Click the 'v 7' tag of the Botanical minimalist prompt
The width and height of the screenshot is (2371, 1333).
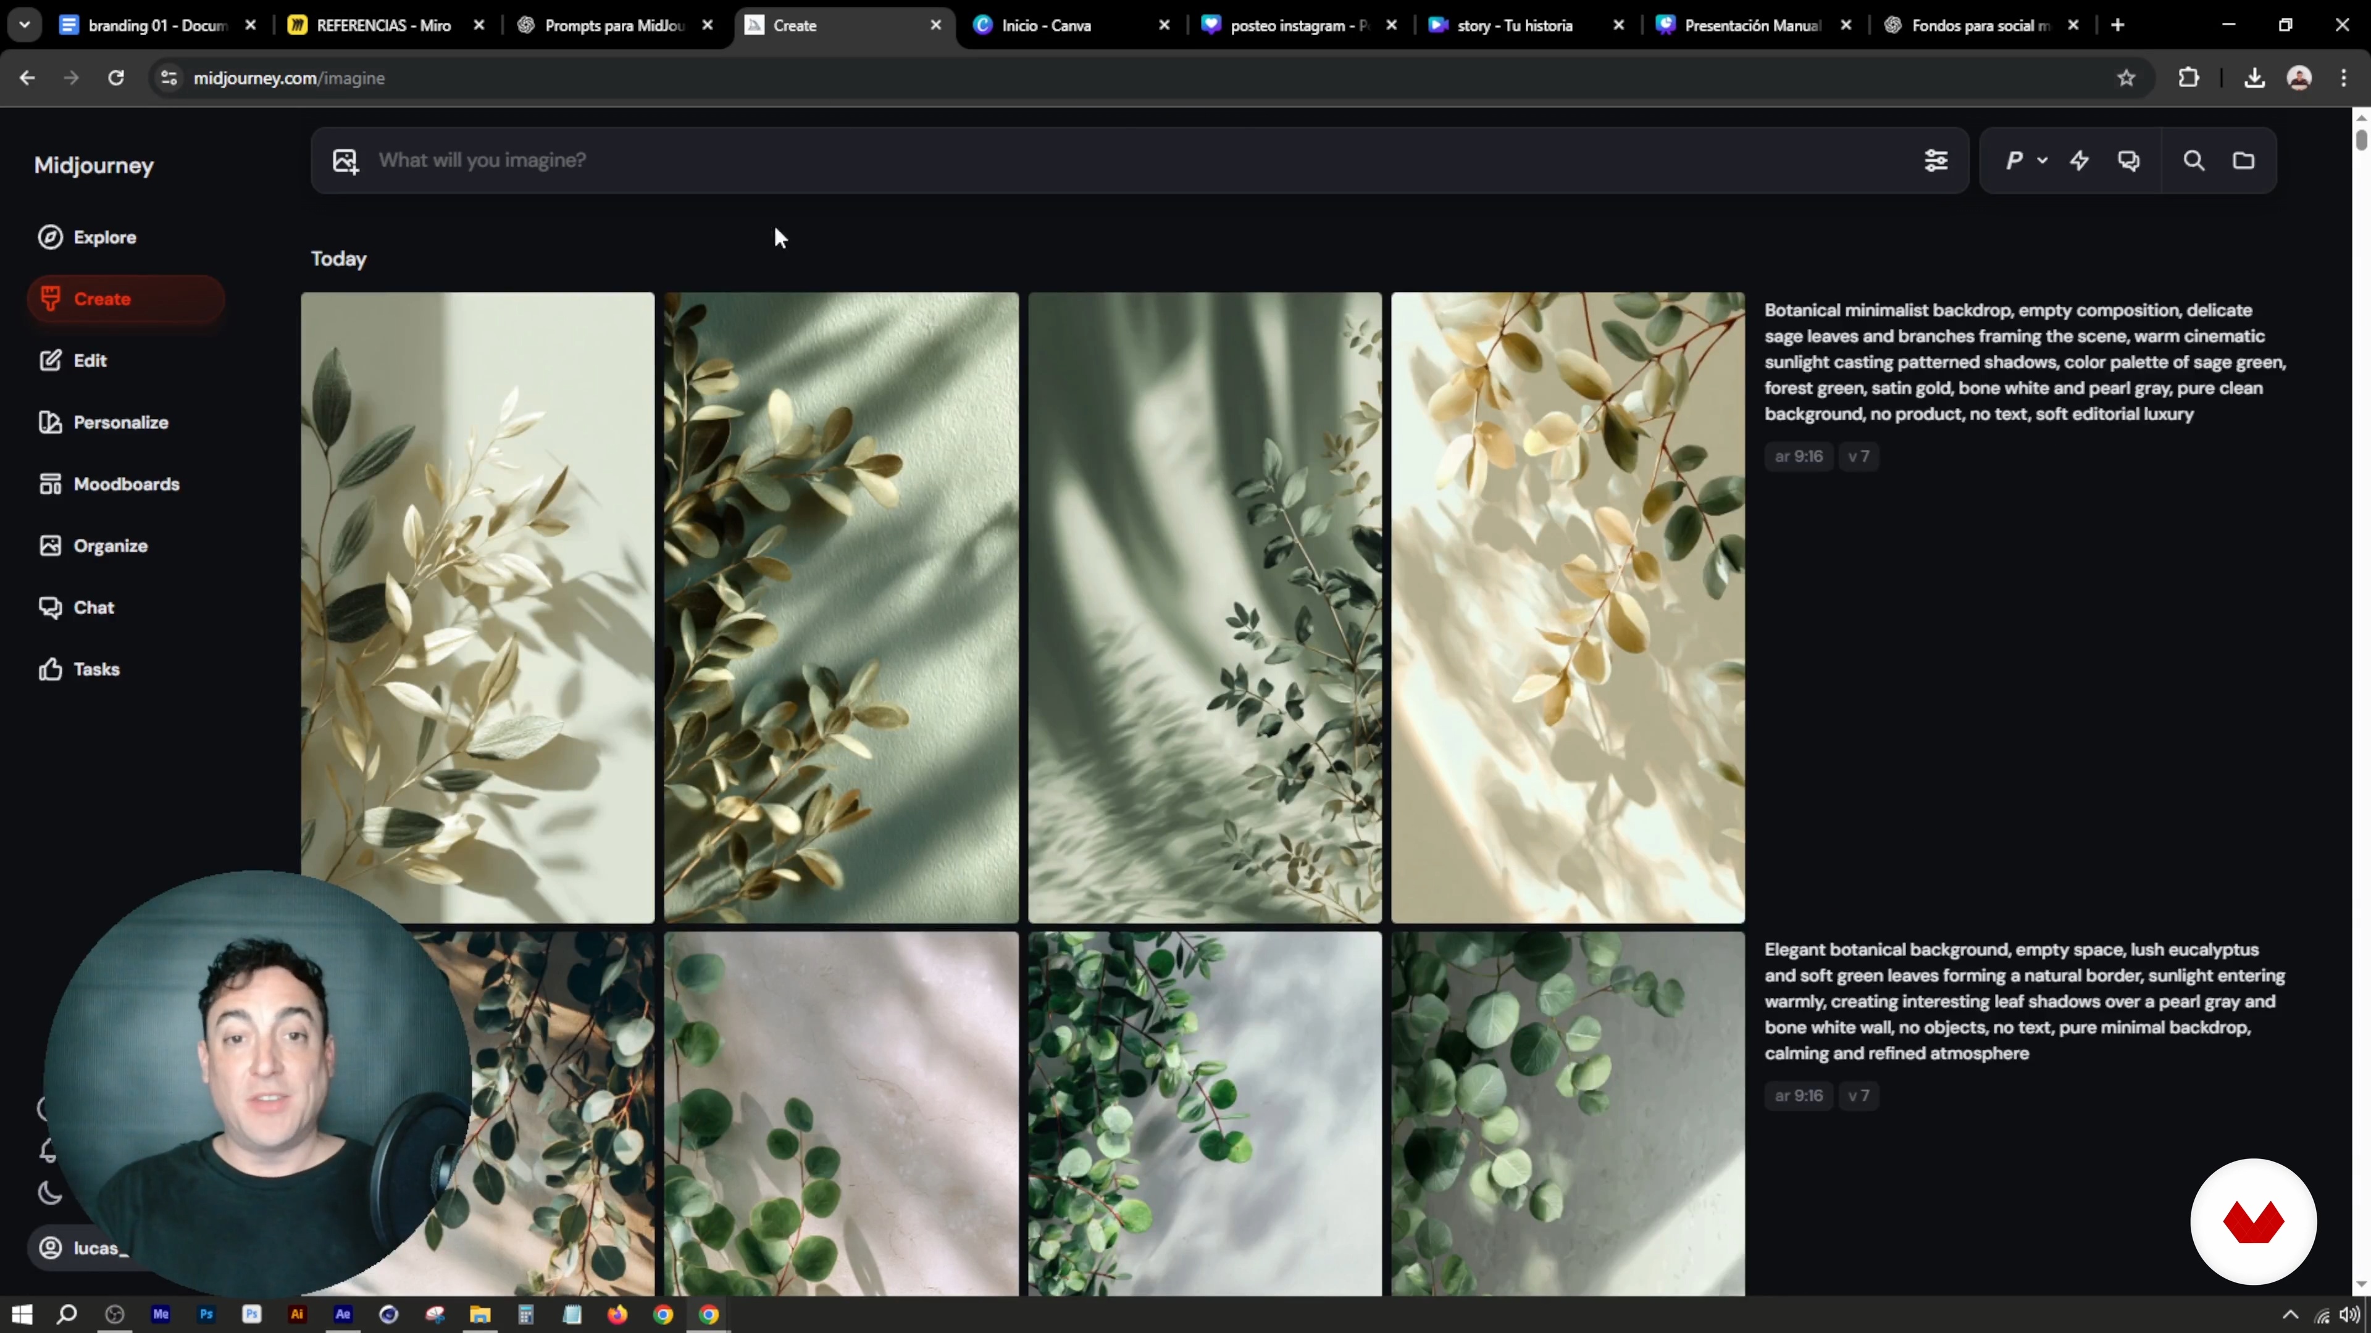[1859, 456]
